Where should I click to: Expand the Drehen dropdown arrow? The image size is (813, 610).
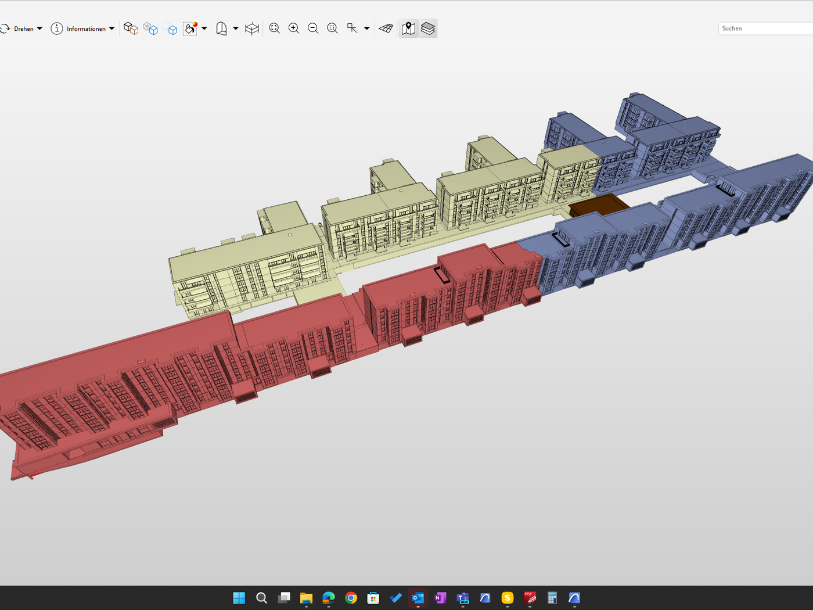(39, 28)
